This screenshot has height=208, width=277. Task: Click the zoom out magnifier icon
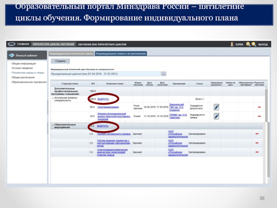click(254, 44)
